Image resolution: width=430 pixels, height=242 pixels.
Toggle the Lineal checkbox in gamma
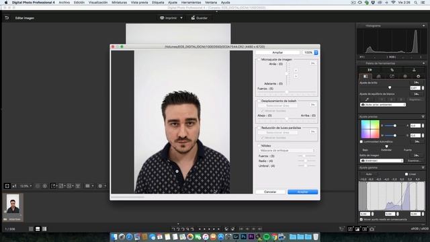(x=406, y=174)
